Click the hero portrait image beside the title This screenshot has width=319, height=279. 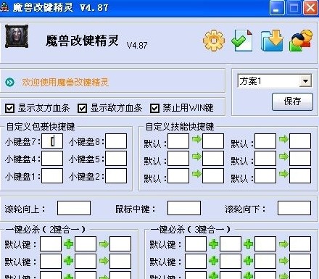click(x=17, y=36)
